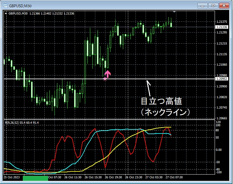Minimize the GBPUSD,M30 chart window

coord(204,5)
